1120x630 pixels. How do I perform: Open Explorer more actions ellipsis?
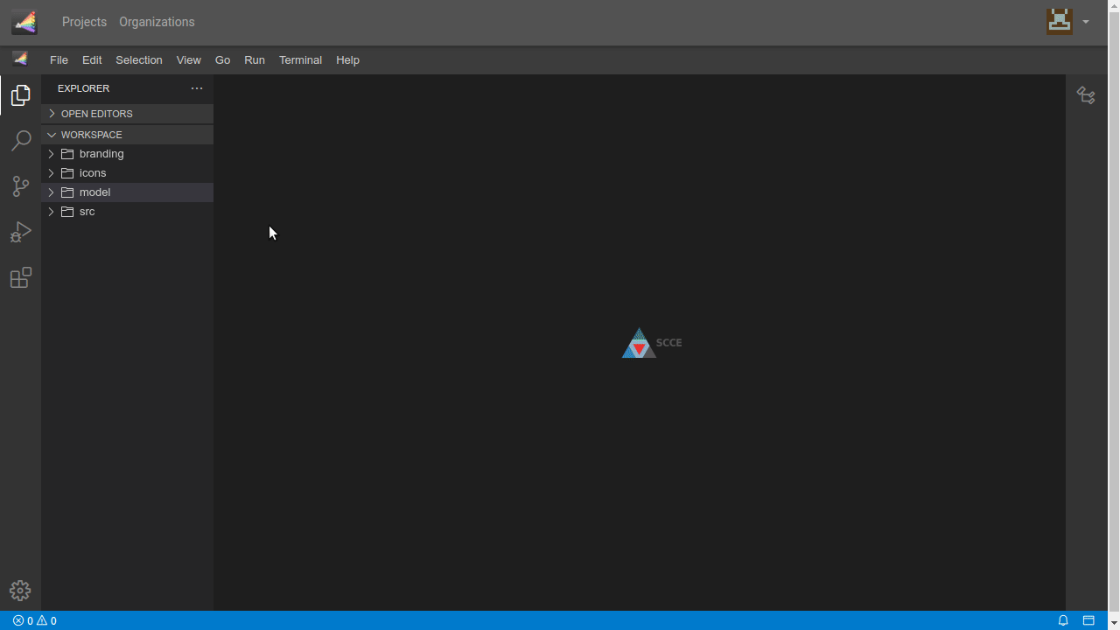click(x=197, y=88)
